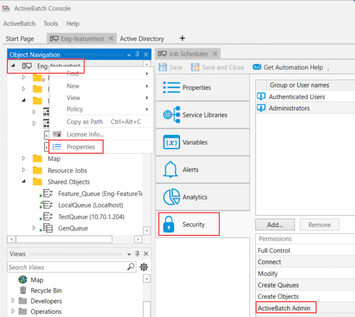Image resolution: width=355 pixels, height=317 pixels.
Task: Click the Views panel settings gear icon
Action: click(x=144, y=268)
